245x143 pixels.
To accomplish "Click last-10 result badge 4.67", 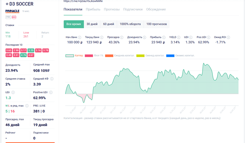I will pyautogui.click(x=31, y=55).
